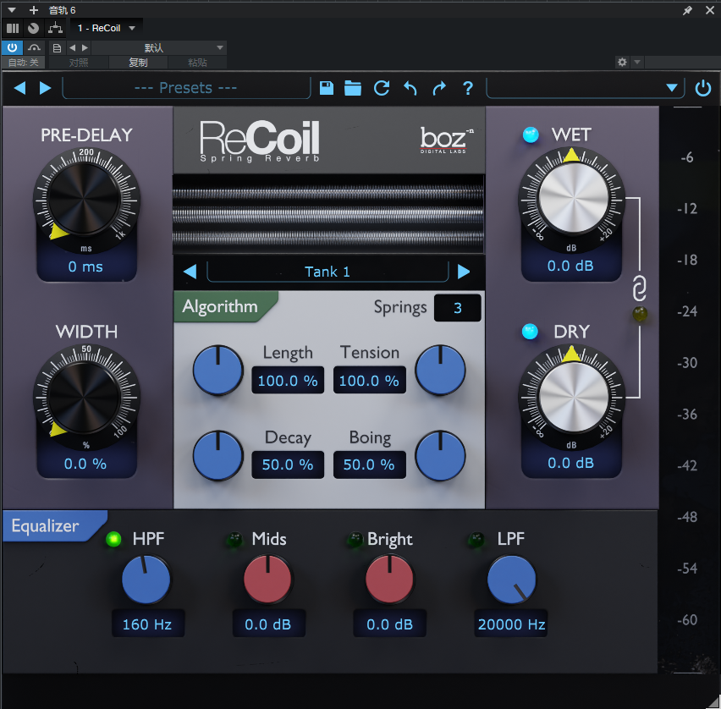Image resolution: width=721 pixels, height=709 pixels.
Task: Click the Decay 50.0 % value field
Action: pyautogui.click(x=288, y=464)
